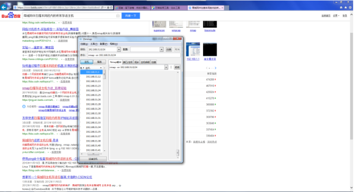Toggle the 服务 services view button
This screenshot has height=192, width=354.
pos(99,62)
